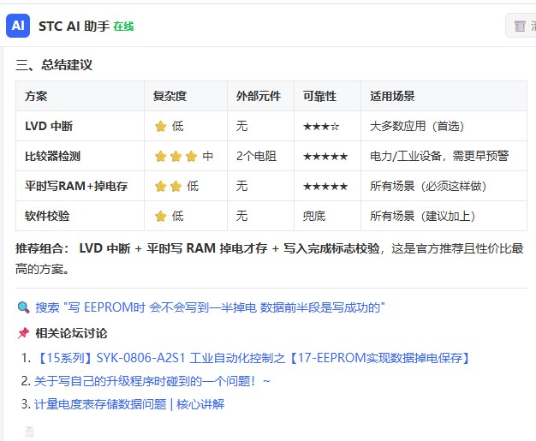Click the clear chat trash icon
This screenshot has height=441, width=536.
coord(520,26)
